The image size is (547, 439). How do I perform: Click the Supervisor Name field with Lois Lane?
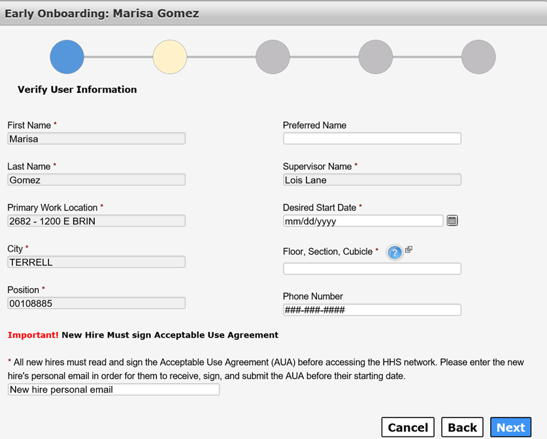373,180
